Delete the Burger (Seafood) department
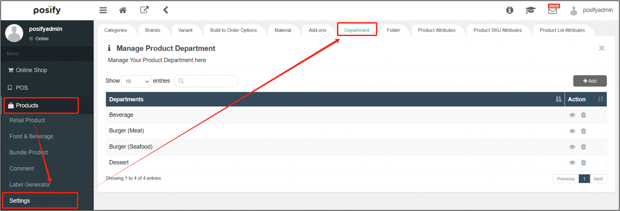The image size is (620, 211). (x=583, y=147)
